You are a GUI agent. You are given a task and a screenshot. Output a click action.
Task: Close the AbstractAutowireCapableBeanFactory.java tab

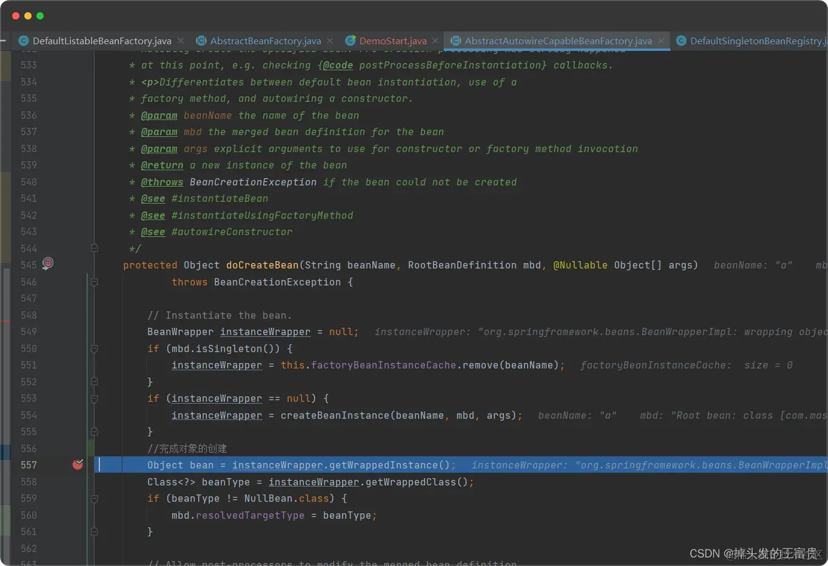(x=661, y=41)
